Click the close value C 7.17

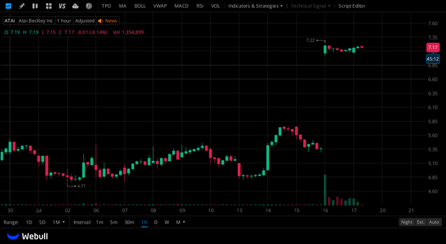[66, 32]
